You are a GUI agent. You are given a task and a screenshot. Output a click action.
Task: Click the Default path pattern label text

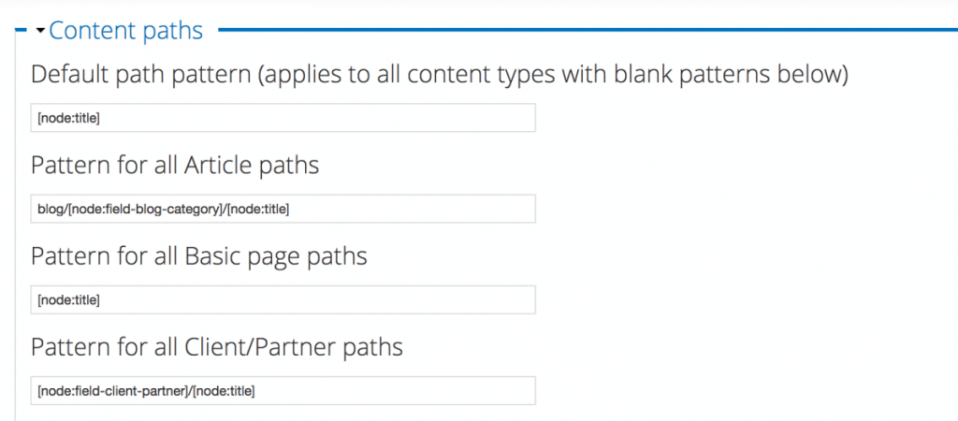click(440, 75)
